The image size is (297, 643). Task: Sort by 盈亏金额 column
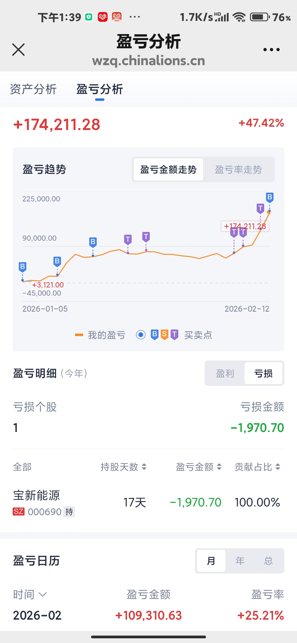point(199,467)
